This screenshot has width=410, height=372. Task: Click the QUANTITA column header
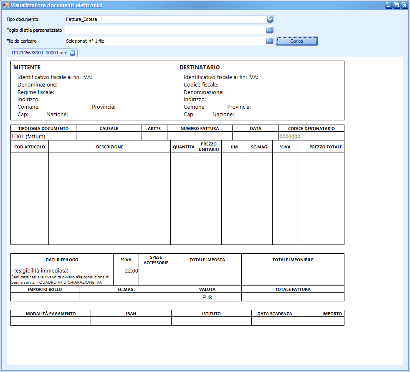click(x=184, y=147)
